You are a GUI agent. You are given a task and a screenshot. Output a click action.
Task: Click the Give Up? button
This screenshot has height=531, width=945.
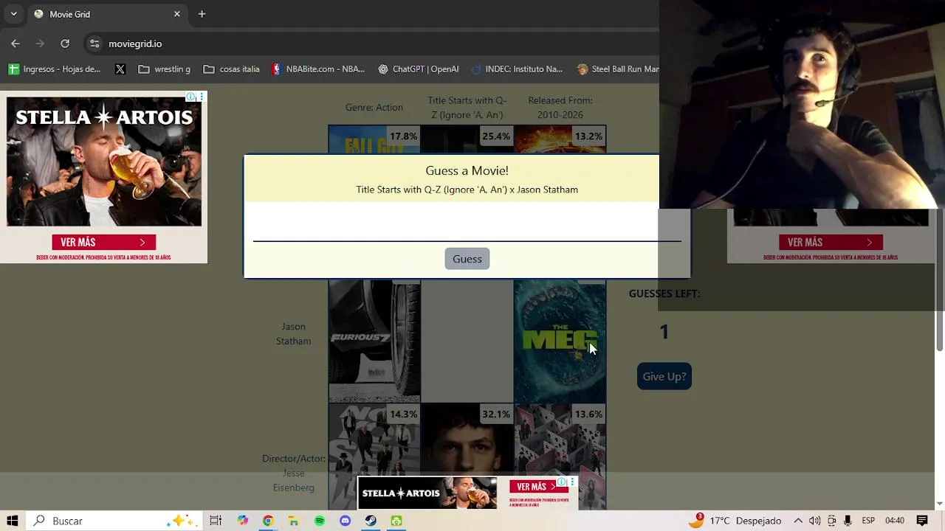click(x=664, y=376)
